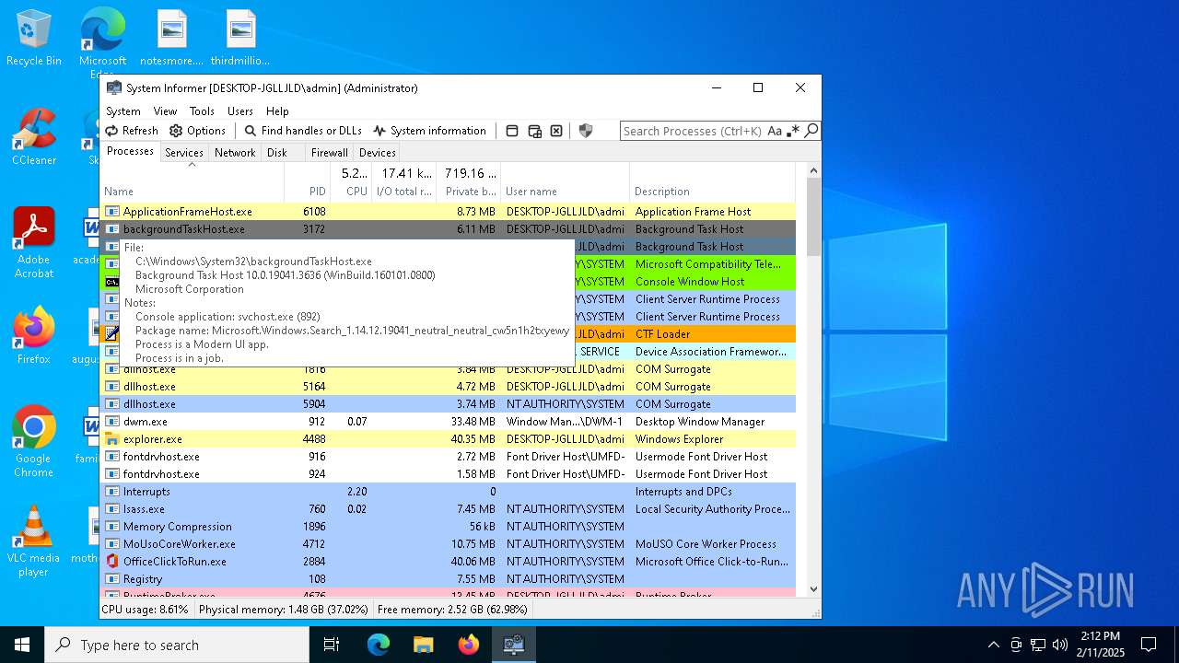Sort by the Description column header

pos(712,182)
